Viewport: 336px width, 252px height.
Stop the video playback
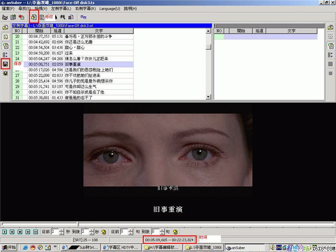(x=20, y=232)
